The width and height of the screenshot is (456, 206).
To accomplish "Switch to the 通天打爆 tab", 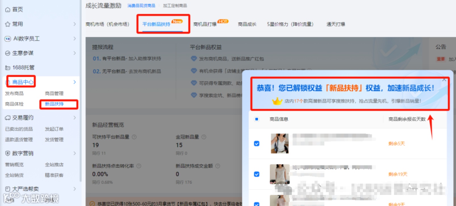I will click(x=336, y=24).
